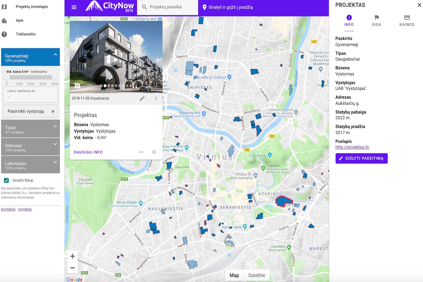Click Išvalyti ir grįžti į pradžią
The image size is (423, 282).
point(227,7)
